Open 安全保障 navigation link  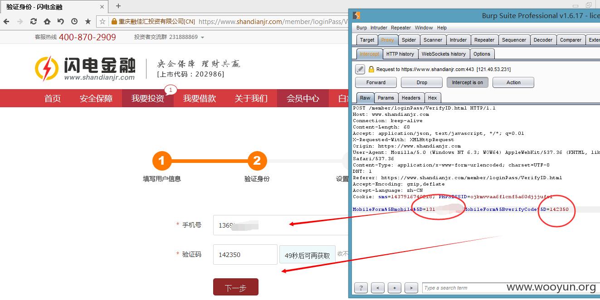(96, 98)
